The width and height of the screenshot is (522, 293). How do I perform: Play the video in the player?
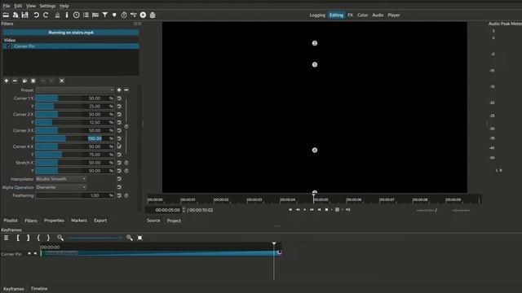pos(304,210)
